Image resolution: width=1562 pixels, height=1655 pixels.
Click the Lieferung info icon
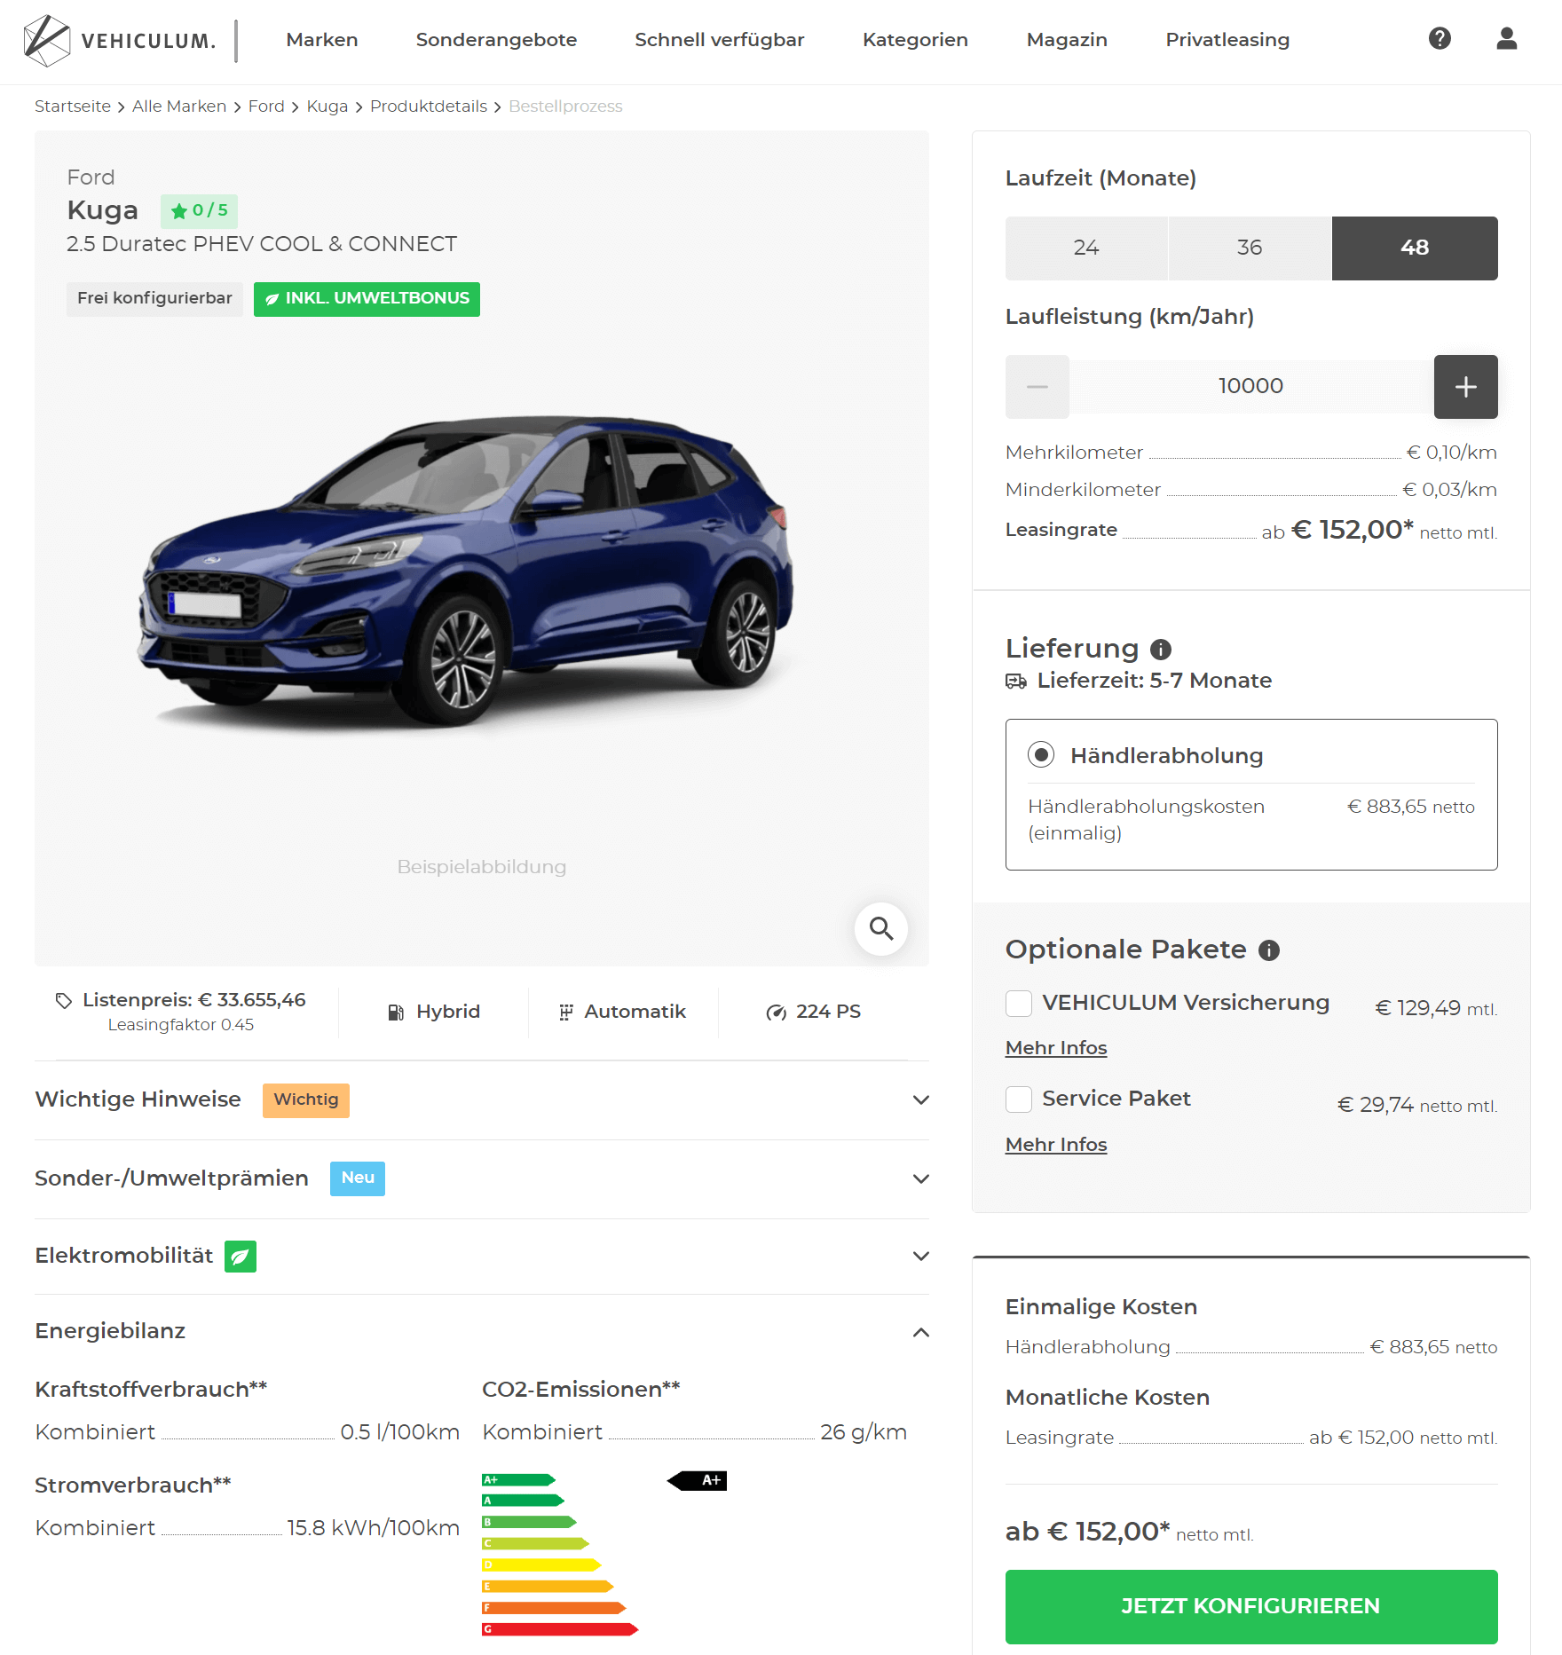click(1161, 650)
